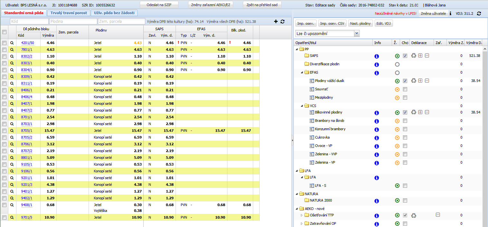This screenshot has height=227, width=488.
Task: Click the minus icon in the Ošetřování TTP row
Action: 438,215
